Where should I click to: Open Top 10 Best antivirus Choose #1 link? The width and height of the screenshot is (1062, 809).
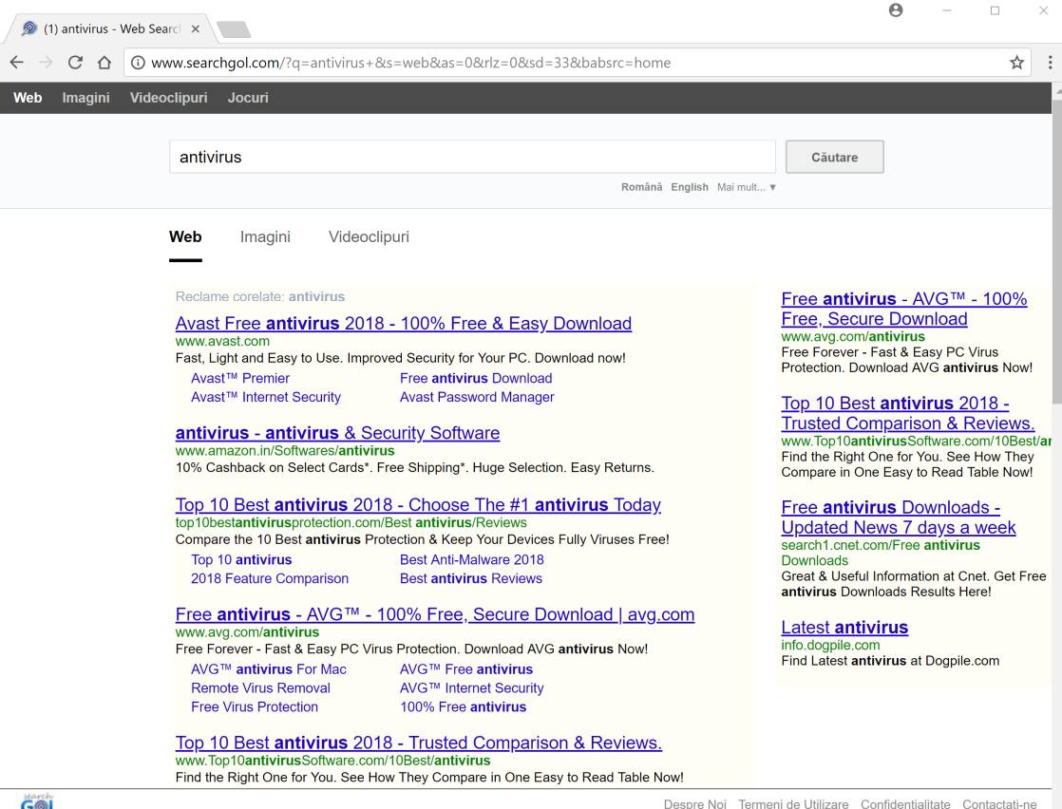(418, 505)
